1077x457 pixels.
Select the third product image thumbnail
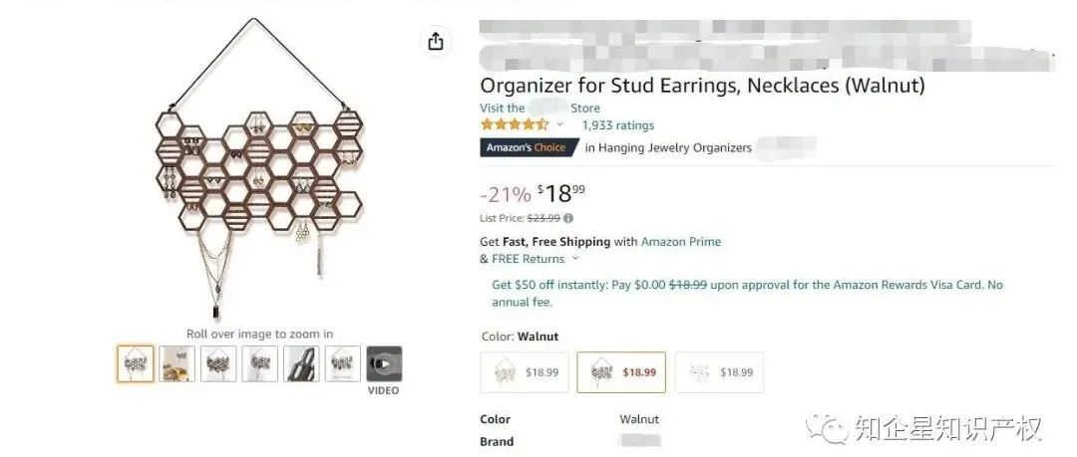(219, 364)
